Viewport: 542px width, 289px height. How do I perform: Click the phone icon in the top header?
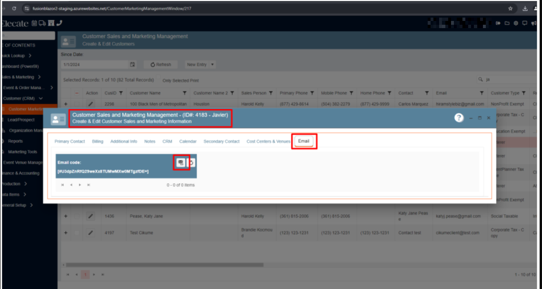point(59,23)
